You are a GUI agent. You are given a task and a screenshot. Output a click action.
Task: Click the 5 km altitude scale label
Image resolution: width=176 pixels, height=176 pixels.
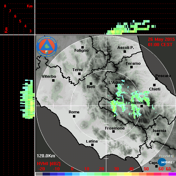(x=20, y=21)
